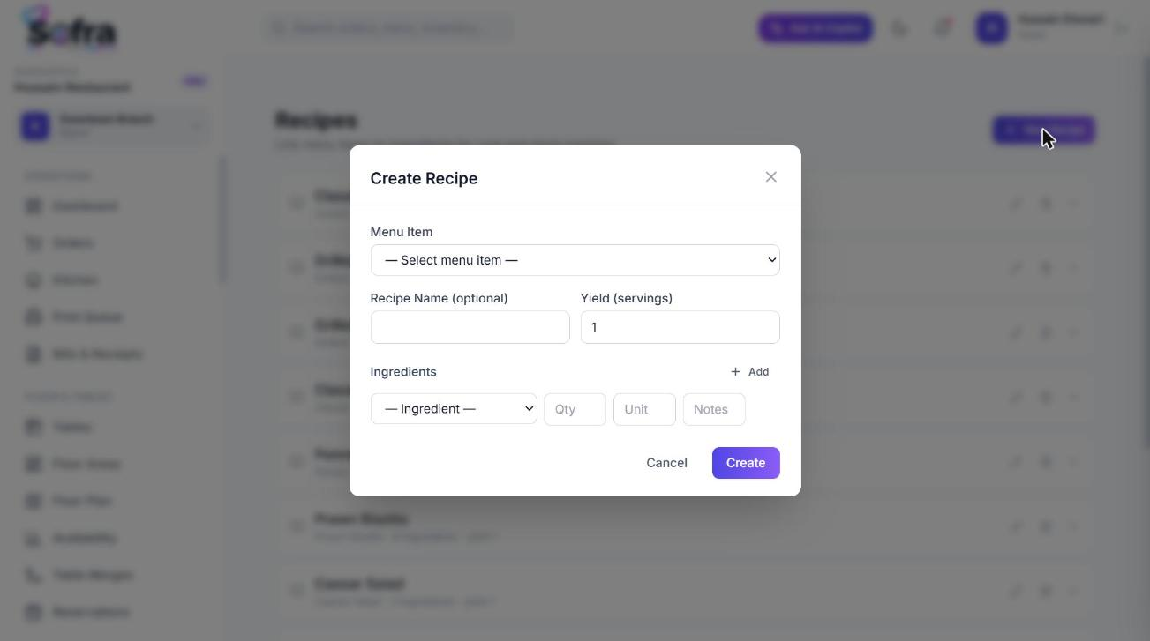This screenshot has width=1150, height=641.
Task: Click the ingredient Qty field
Action: click(x=575, y=409)
